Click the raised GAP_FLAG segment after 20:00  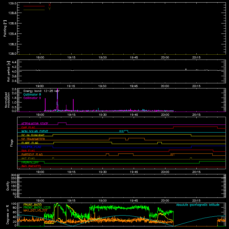click(195, 127)
